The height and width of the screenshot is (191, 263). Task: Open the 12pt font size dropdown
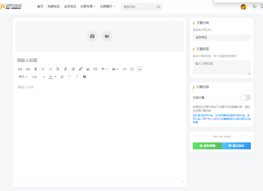point(38,77)
